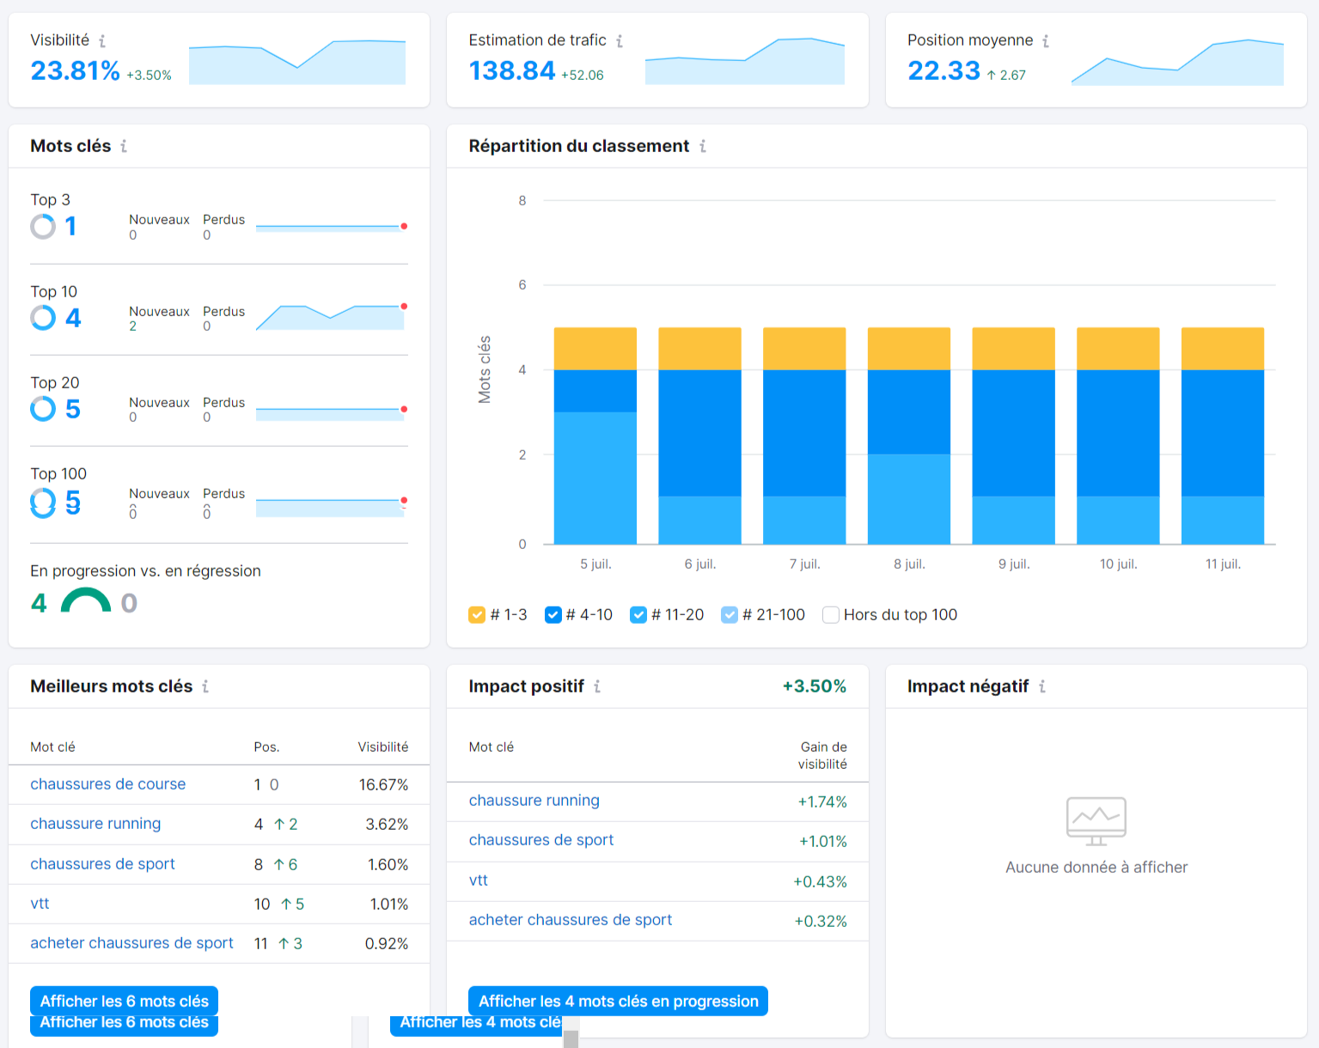Viewport: 1319px width, 1048px height.
Task: Click the average position value 22.33
Action: 944,70
